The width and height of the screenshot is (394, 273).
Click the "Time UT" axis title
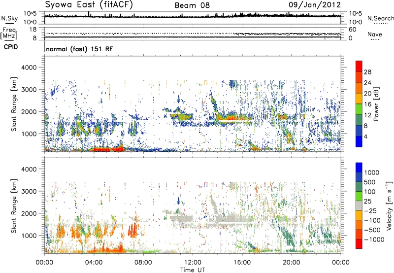(x=193, y=270)
